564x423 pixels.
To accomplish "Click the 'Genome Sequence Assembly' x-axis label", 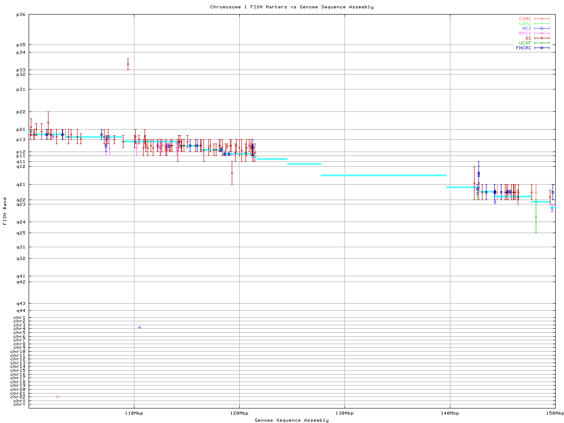I will (292, 420).
